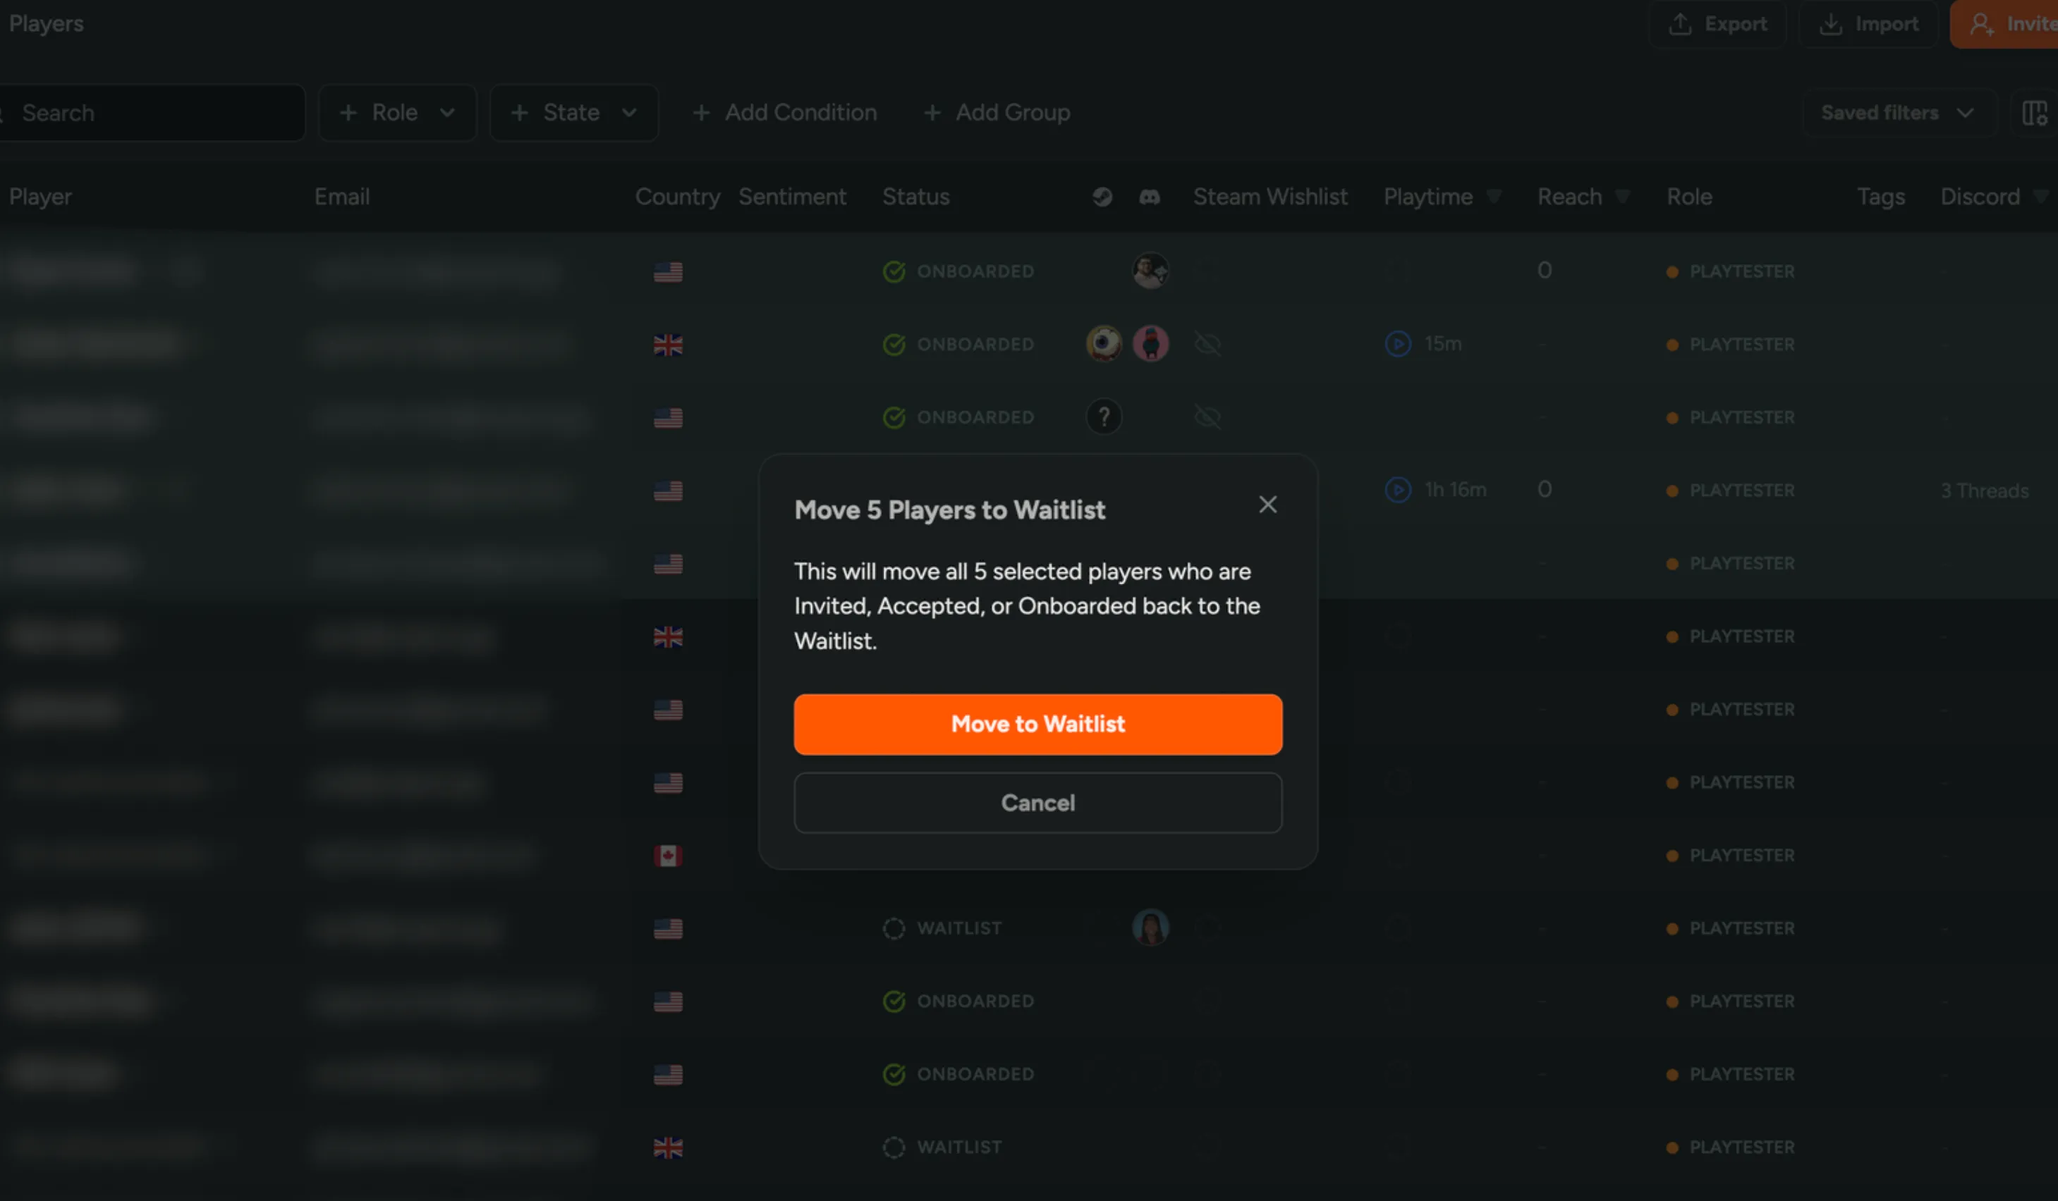Confirm with the Move to Waitlist button

(x=1038, y=725)
